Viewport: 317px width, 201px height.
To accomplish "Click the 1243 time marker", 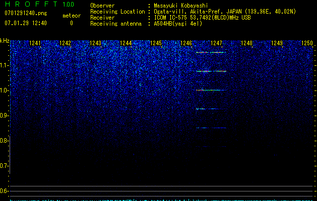I will pos(95,43).
